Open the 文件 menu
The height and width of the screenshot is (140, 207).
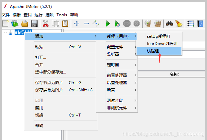click(6, 15)
